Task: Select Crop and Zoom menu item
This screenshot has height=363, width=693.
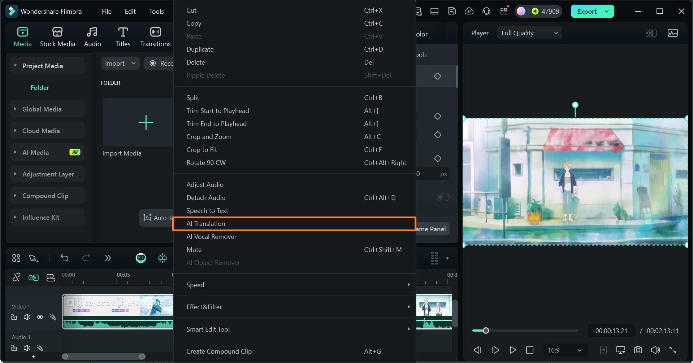Action: [295, 137]
